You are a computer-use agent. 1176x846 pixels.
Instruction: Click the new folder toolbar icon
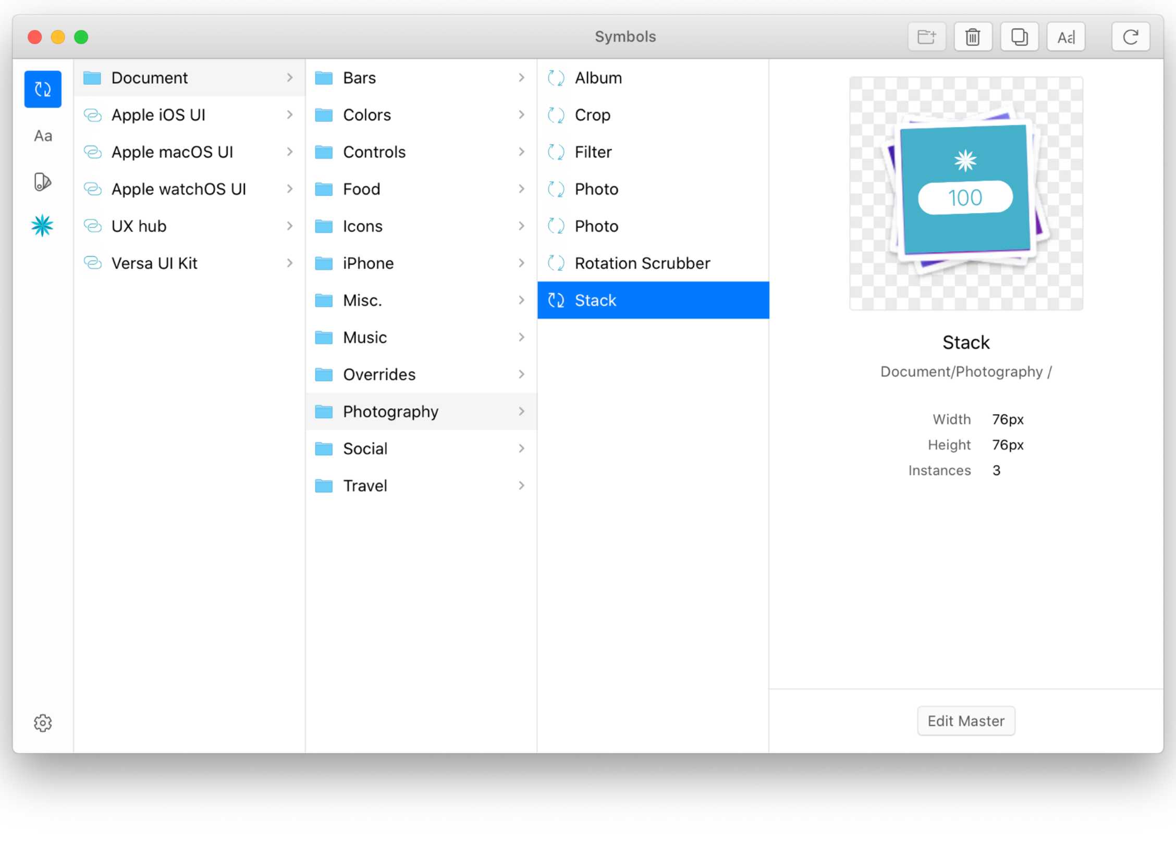(x=926, y=37)
